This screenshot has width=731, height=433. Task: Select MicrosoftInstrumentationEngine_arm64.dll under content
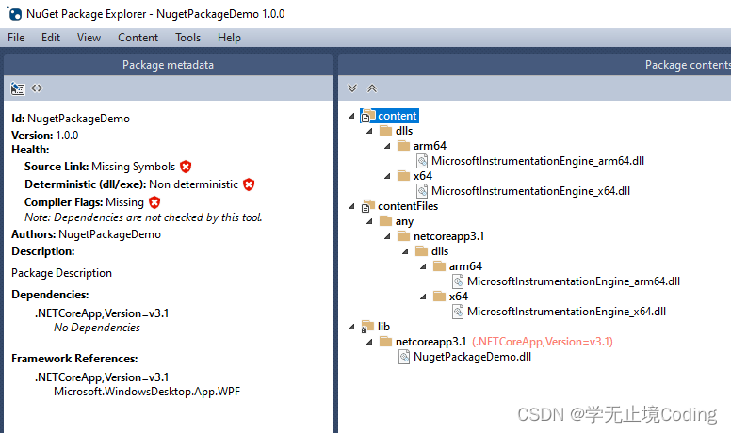pyautogui.click(x=538, y=161)
